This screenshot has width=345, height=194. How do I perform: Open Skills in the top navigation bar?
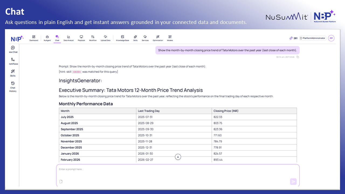135,38
